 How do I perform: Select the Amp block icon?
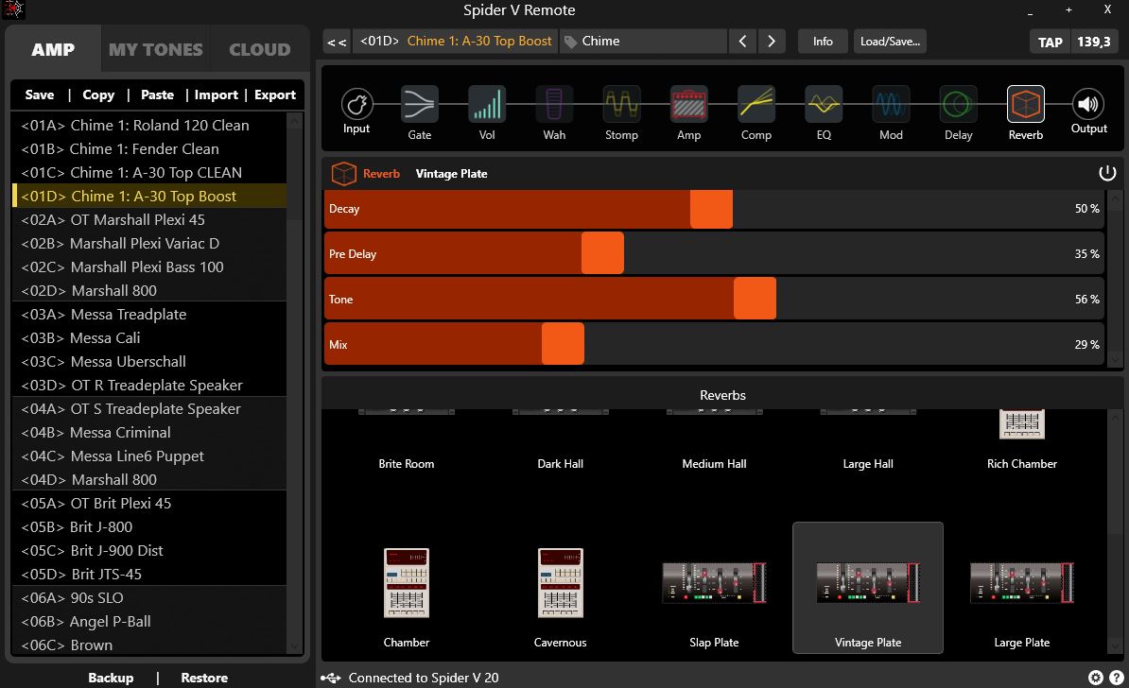[x=689, y=105]
